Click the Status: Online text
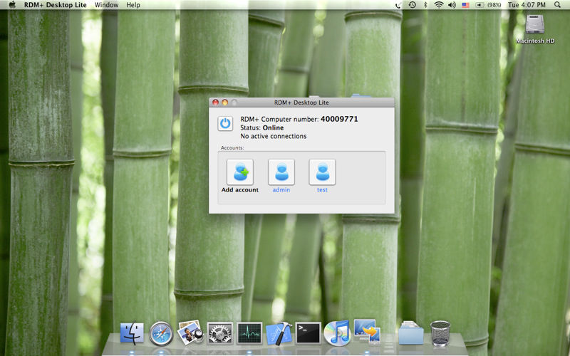Image resolution: width=570 pixels, height=356 pixels. coord(261,128)
